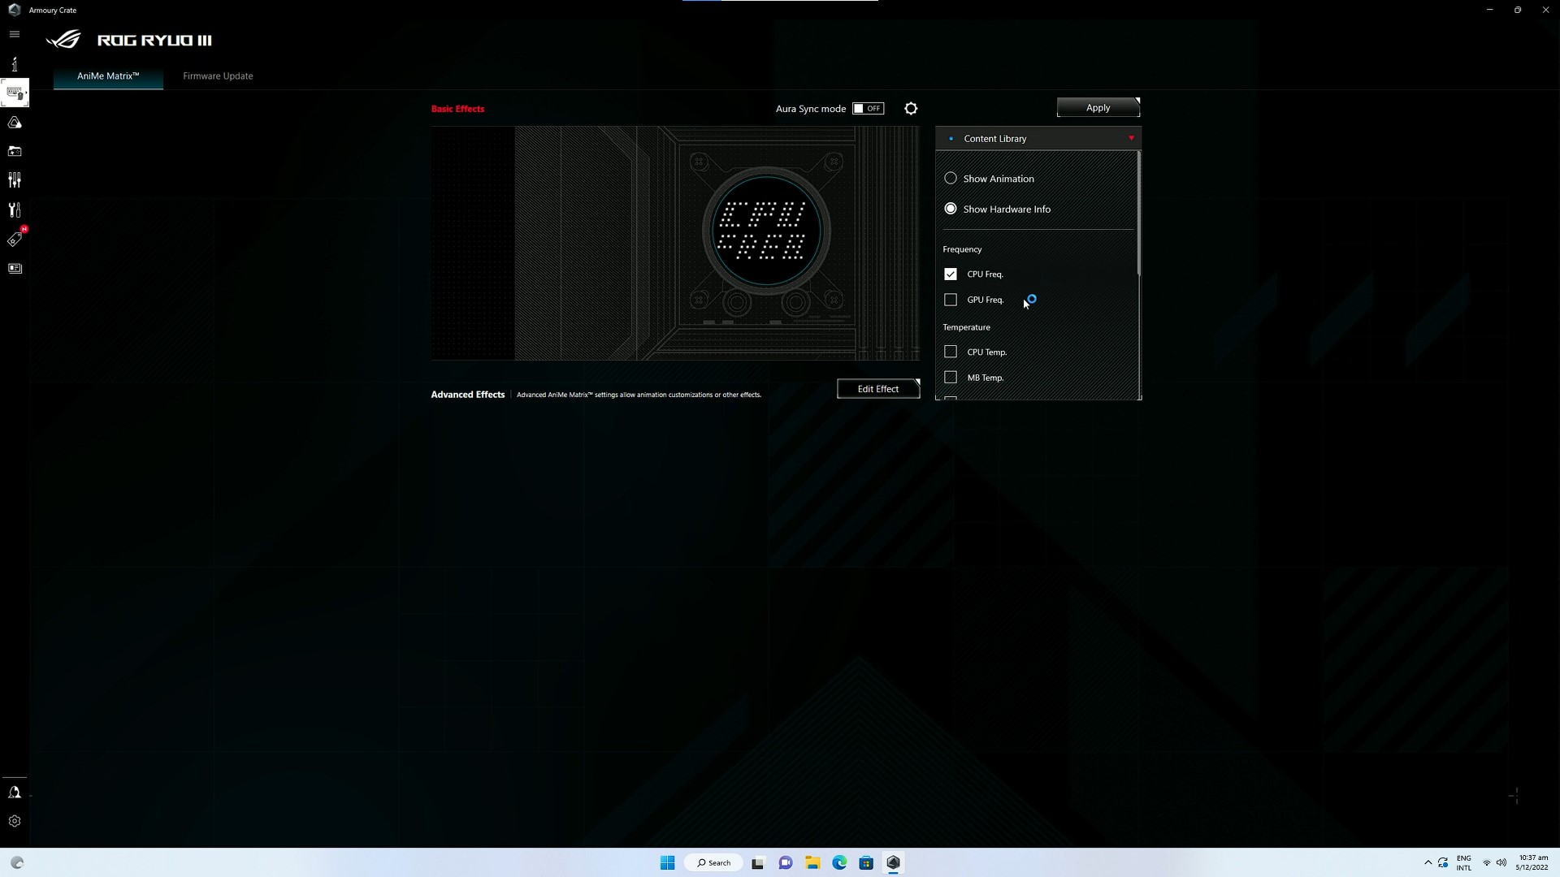The width and height of the screenshot is (1560, 877).
Task: Click the AniMe Matrix cooler preview
Action: (x=675, y=243)
